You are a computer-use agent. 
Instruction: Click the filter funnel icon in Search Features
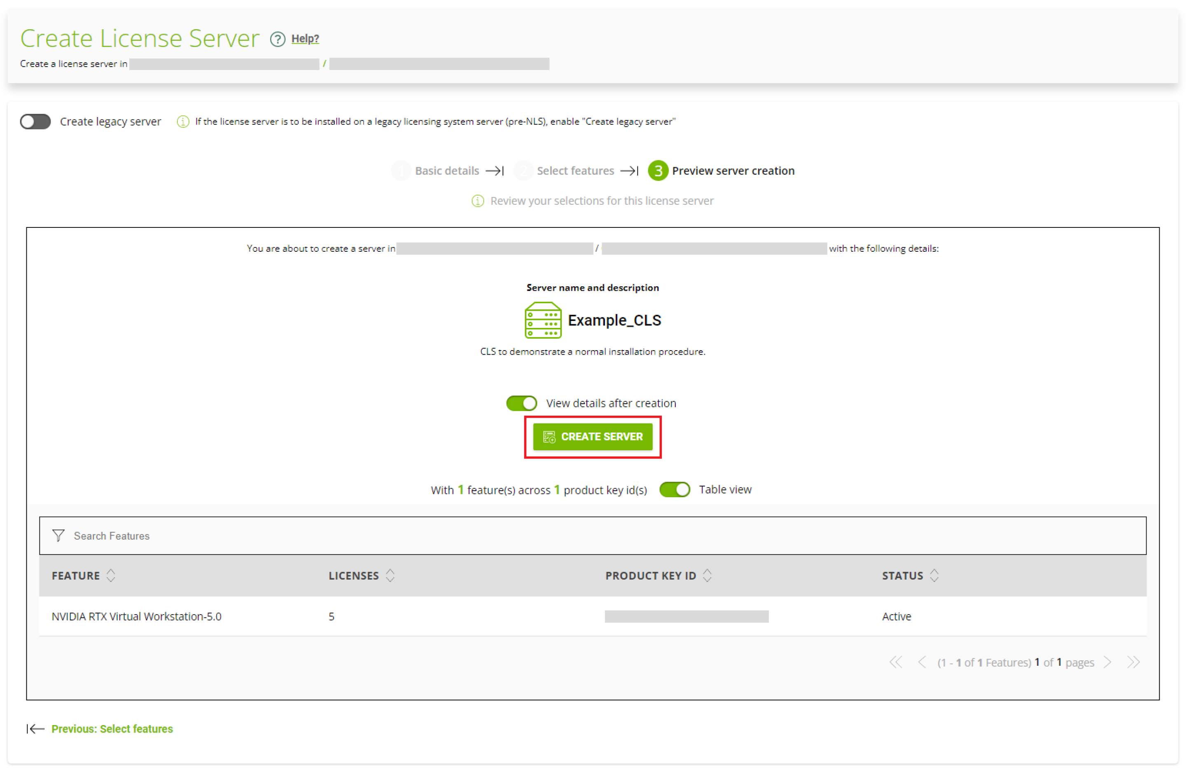click(58, 535)
